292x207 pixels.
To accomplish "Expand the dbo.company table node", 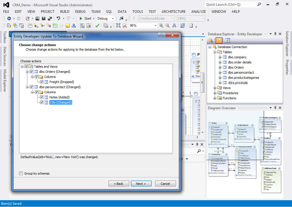I will pos(220,57).
